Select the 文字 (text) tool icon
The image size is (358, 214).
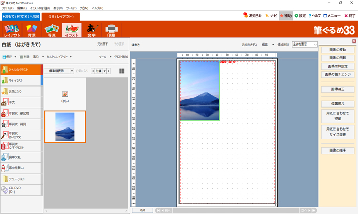click(x=92, y=30)
